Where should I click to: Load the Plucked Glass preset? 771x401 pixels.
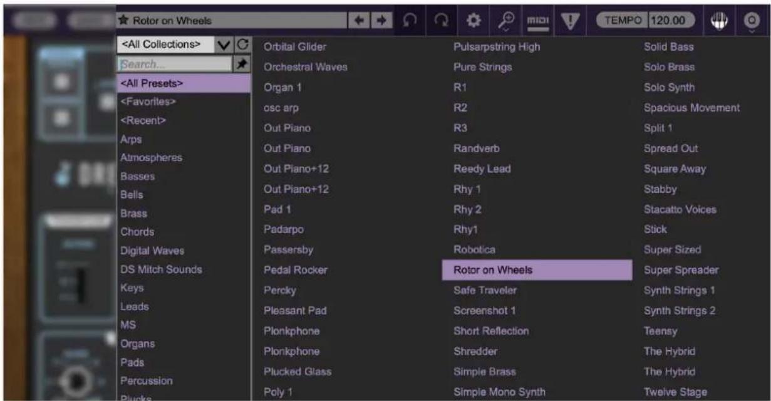click(298, 372)
